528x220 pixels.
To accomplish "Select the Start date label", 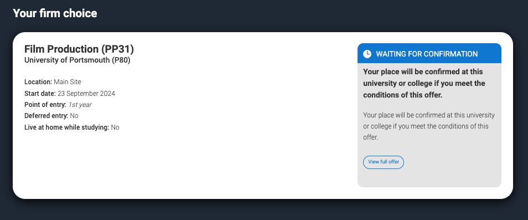I will pos(40,93).
